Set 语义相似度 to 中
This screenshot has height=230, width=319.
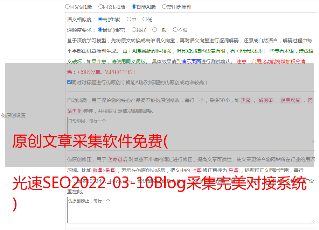pos(129,19)
